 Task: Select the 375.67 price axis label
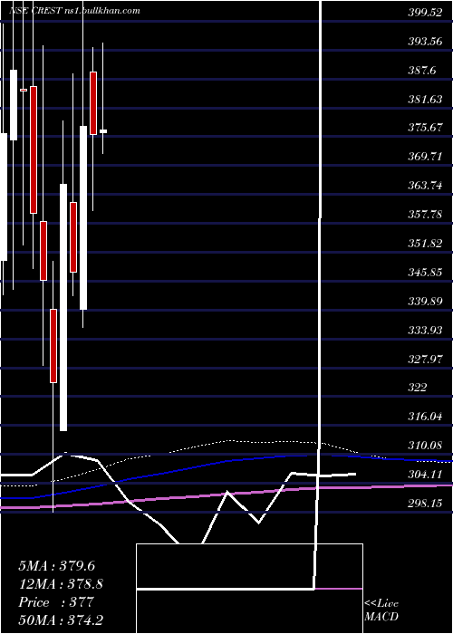point(425,128)
